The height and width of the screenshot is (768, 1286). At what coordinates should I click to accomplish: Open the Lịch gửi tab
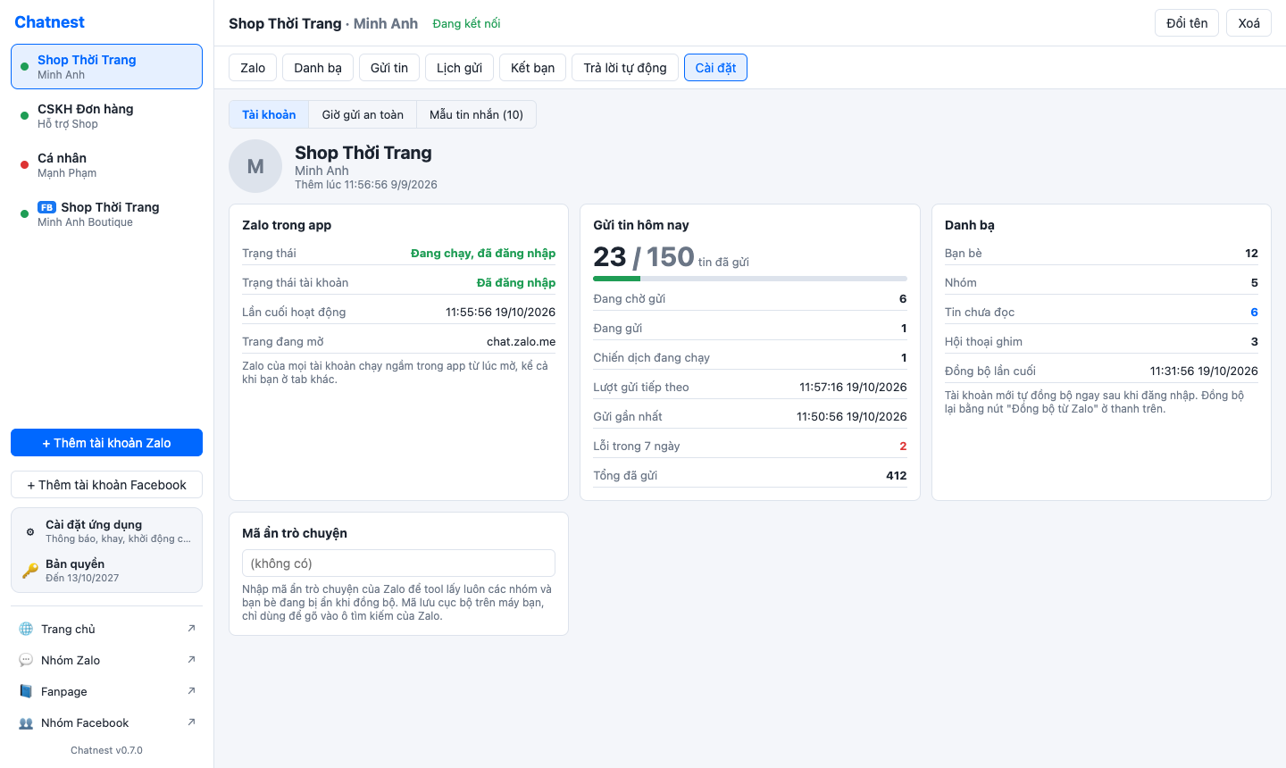click(459, 68)
